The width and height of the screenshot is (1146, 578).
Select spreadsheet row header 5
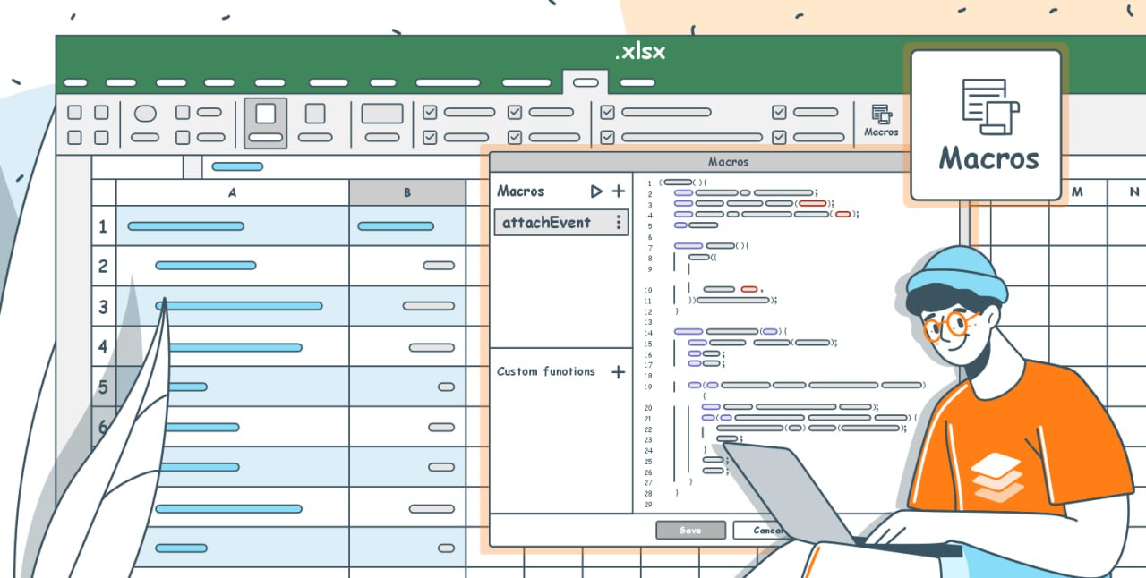point(104,387)
